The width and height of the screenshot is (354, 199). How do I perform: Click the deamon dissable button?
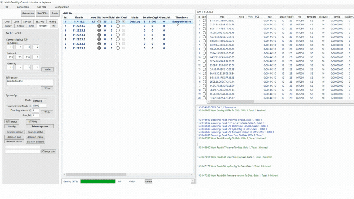coord(35,142)
